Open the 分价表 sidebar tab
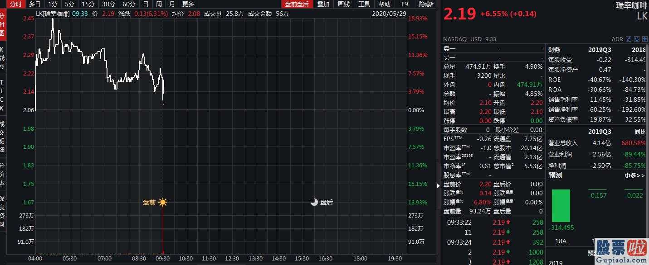This screenshot has width=649, height=265. tap(3, 174)
